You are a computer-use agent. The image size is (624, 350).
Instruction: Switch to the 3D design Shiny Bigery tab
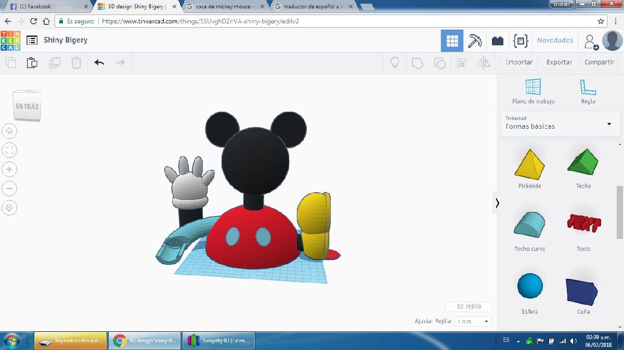coord(137,7)
